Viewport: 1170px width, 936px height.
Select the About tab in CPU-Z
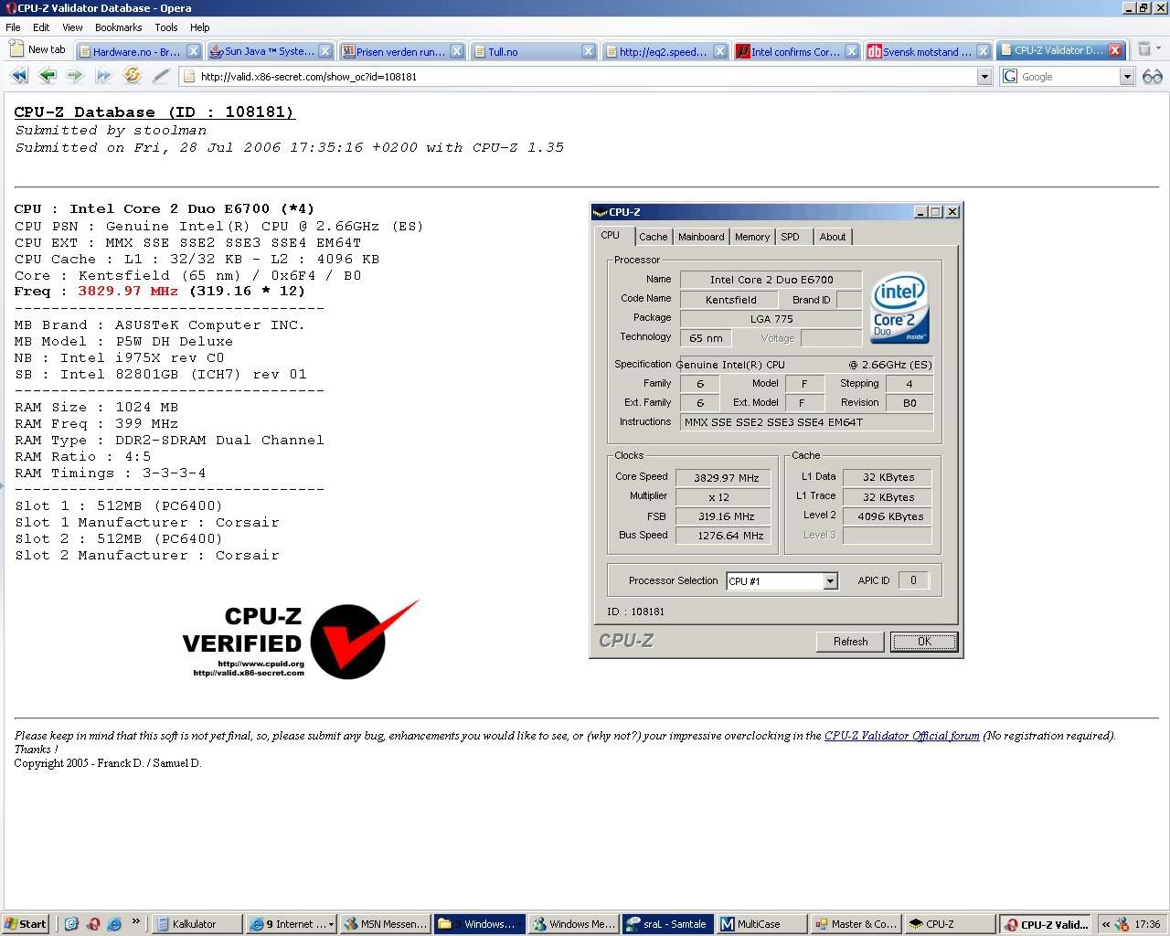tap(832, 237)
